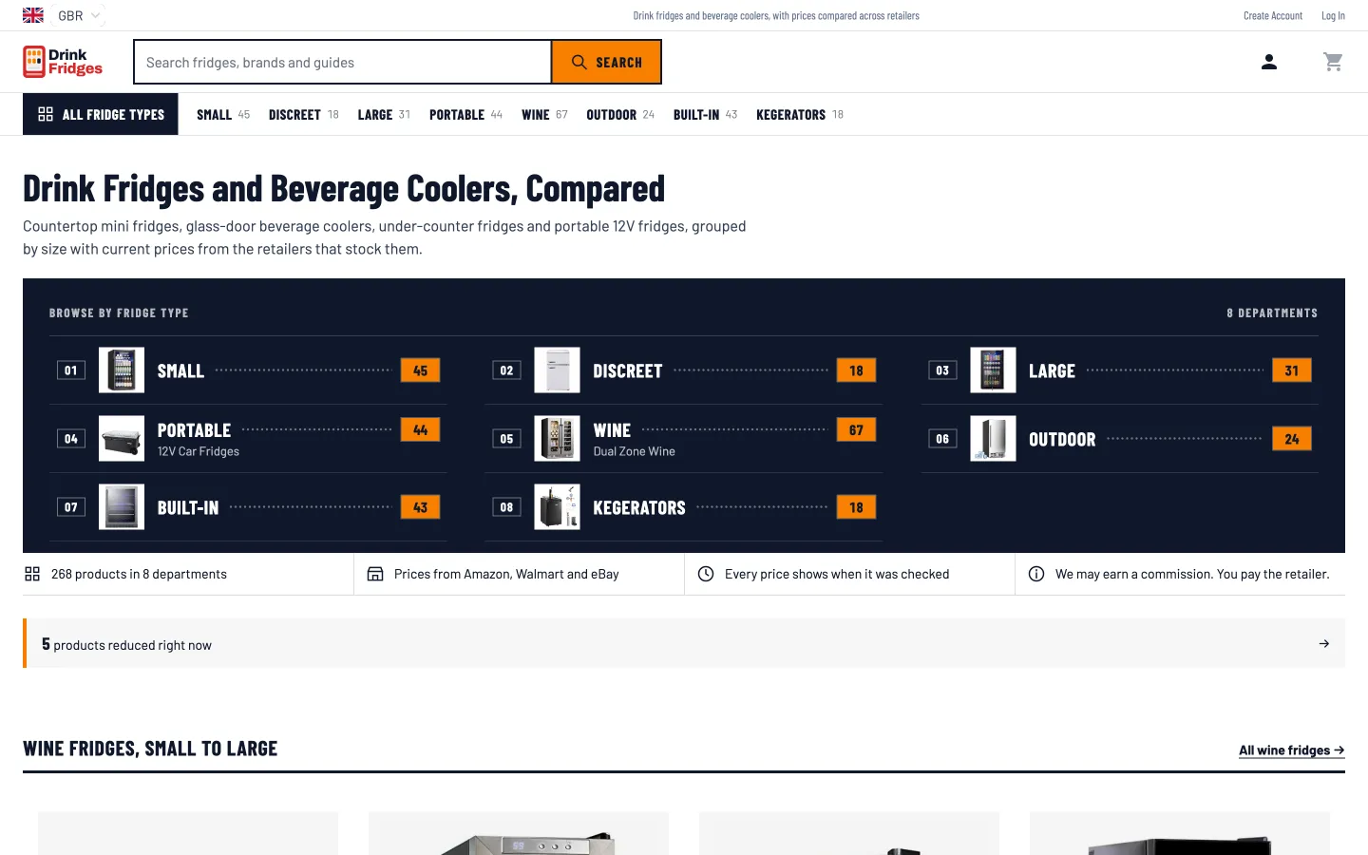The height and width of the screenshot is (855, 1368).
Task: Click the orange 43 badge for Built-in
Action: tap(420, 507)
